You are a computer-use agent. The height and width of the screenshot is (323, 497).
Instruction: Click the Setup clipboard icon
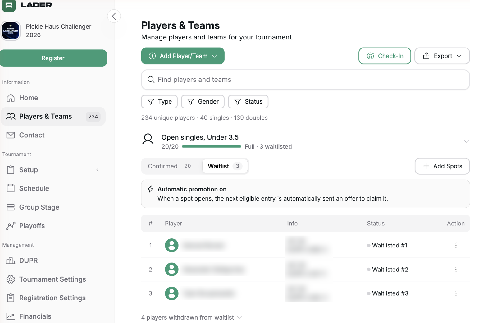pos(11,170)
